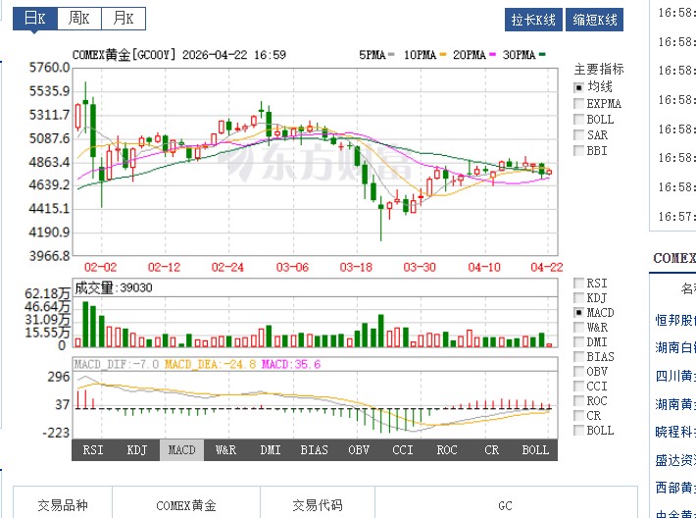Screen dimensions: 696x518
Task: Open the 四川黄金 stock link
Action: pyautogui.click(x=675, y=375)
